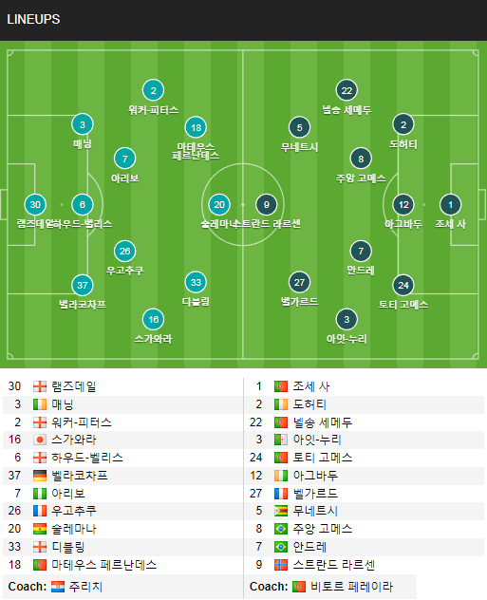Click player number 16 스가와라 circle

[154, 319]
